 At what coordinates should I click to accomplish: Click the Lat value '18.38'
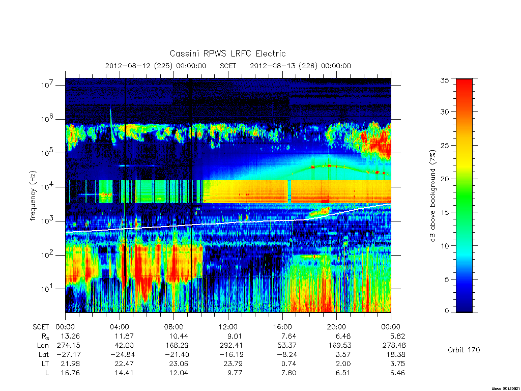click(x=396, y=354)
